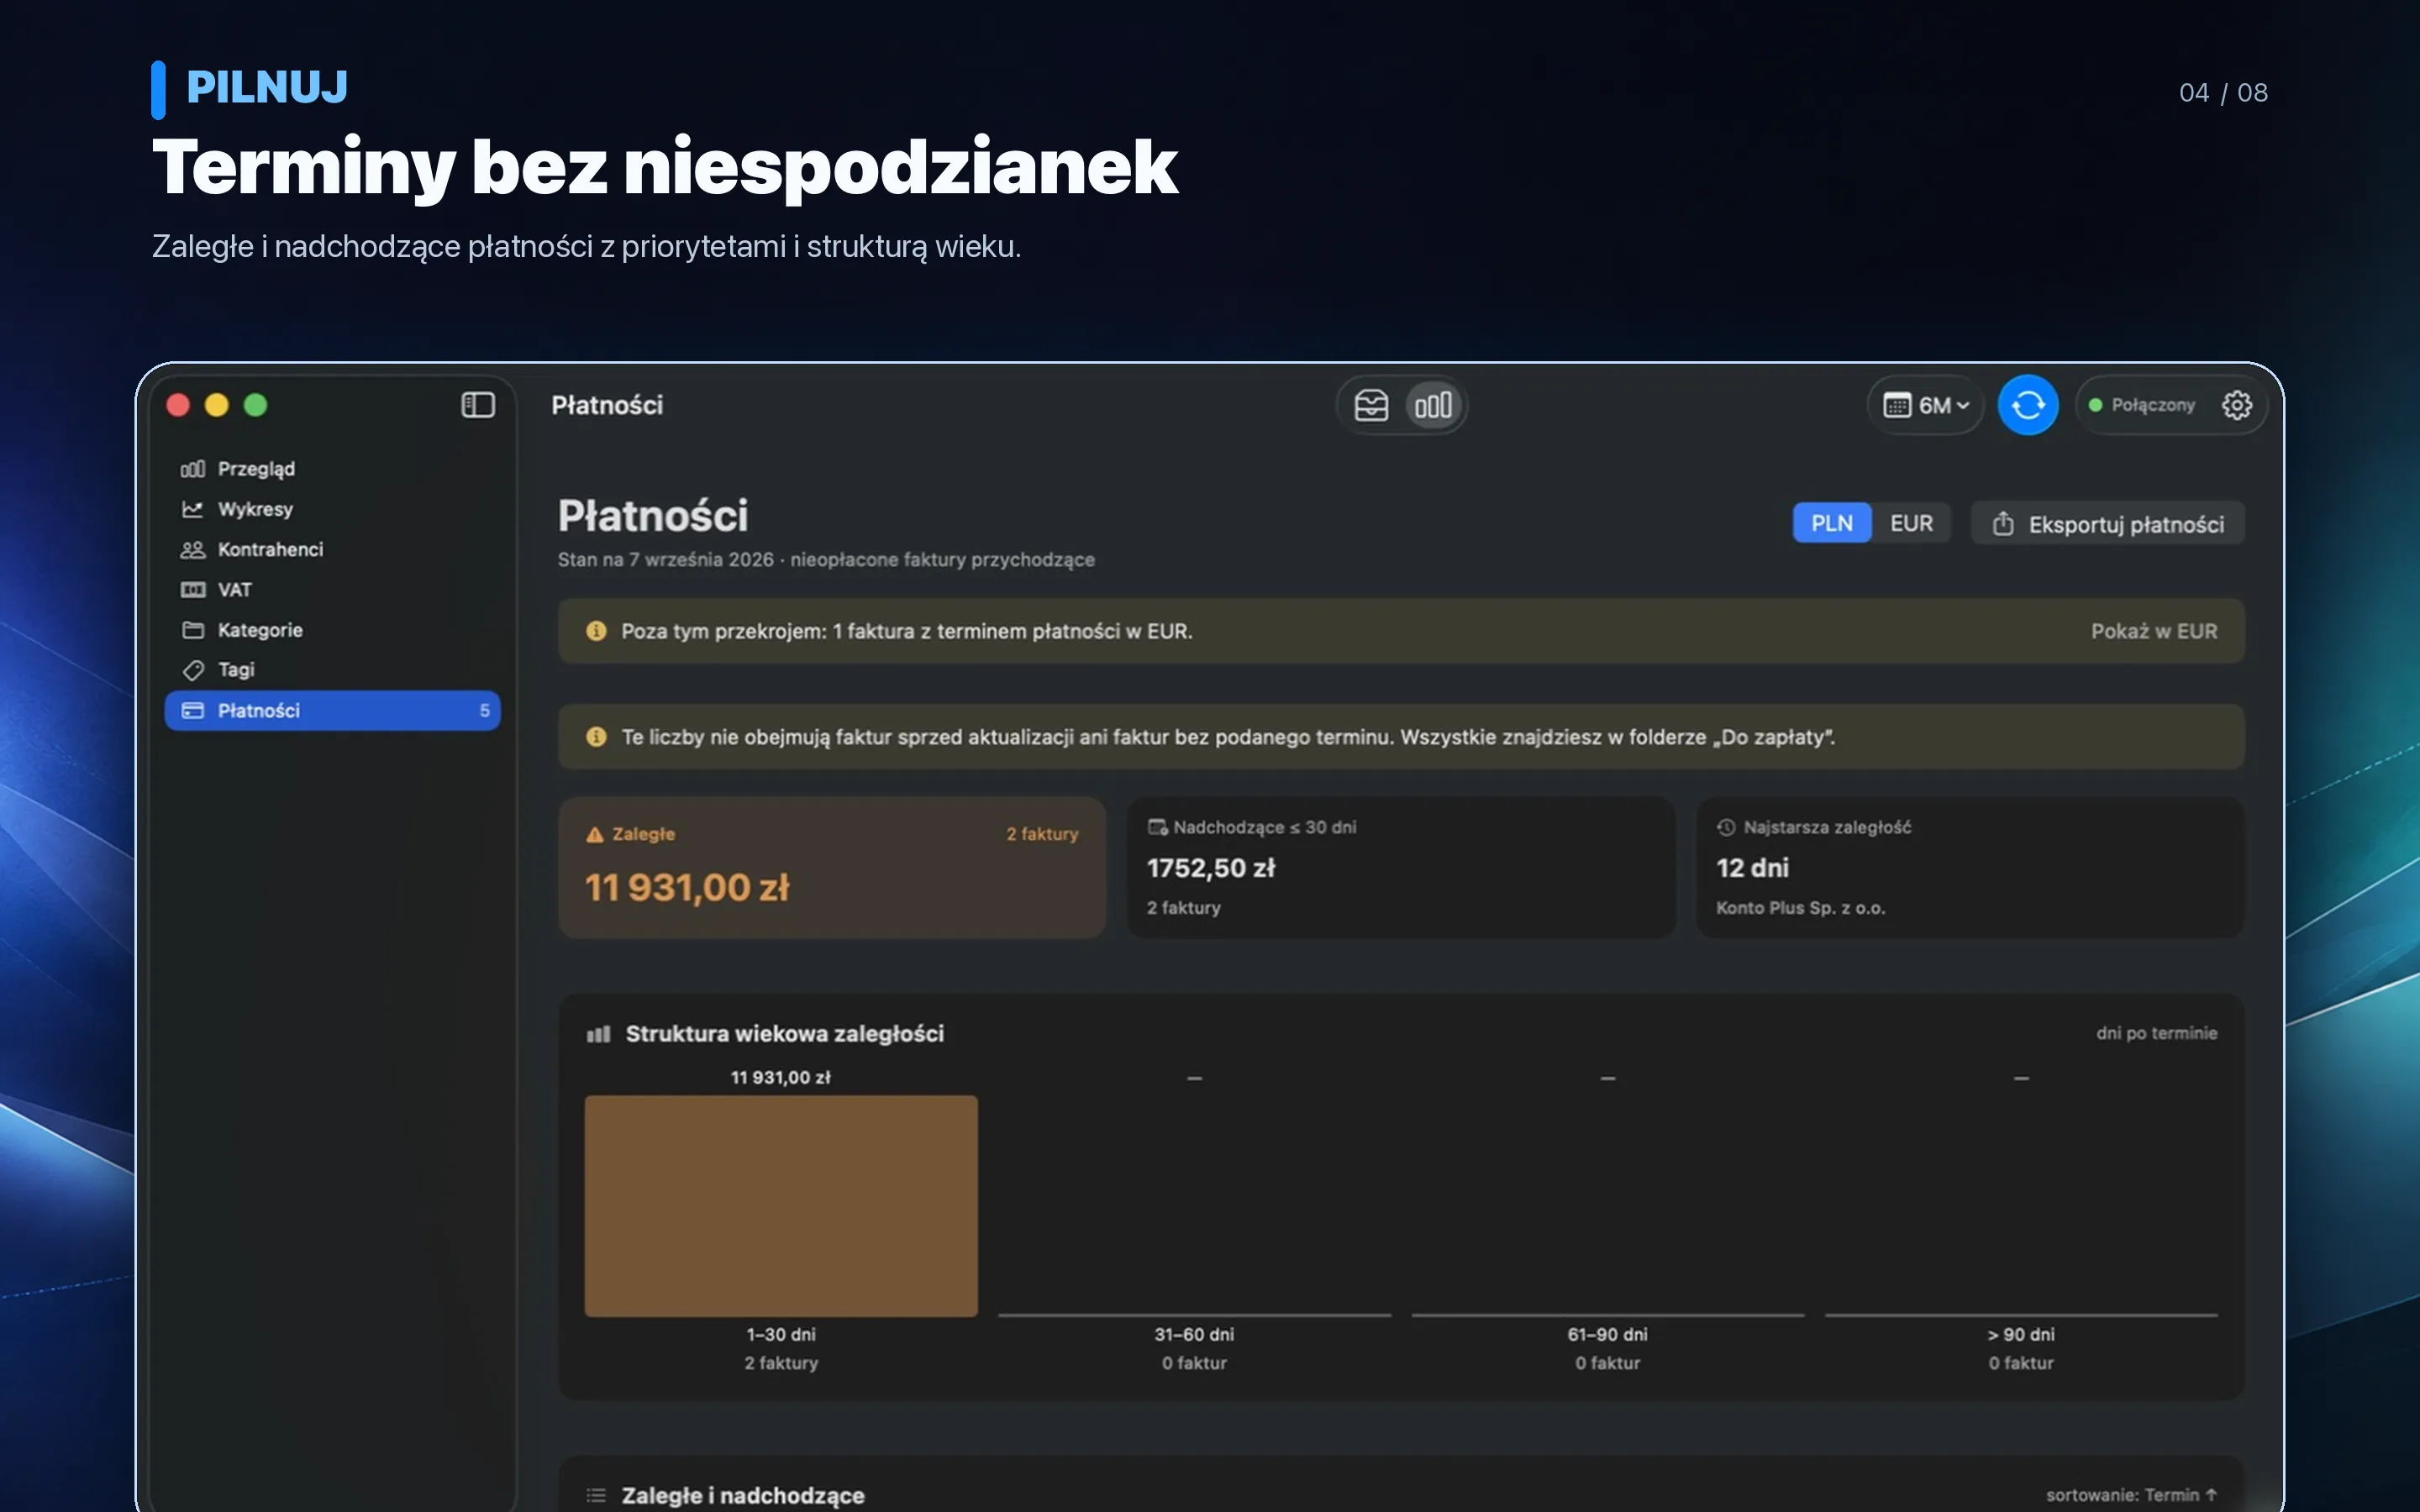Open the Zaległe summary card
This screenshot has width=2420, height=1512.
(x=832, y=867)
